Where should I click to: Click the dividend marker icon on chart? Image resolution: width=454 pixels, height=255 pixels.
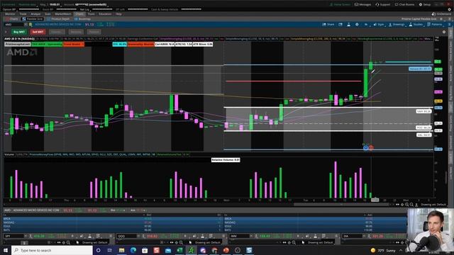370,148
